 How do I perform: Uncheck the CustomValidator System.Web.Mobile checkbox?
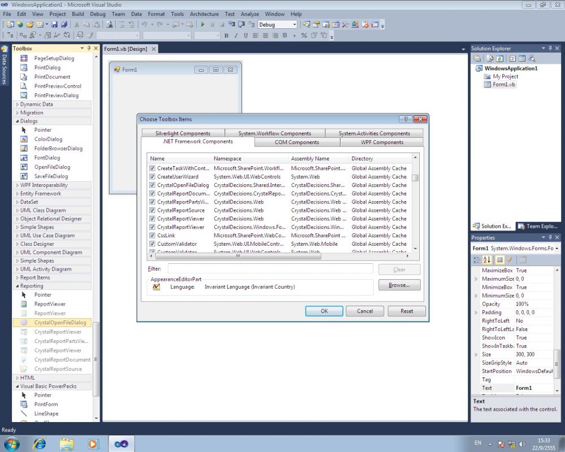[152, 244]
